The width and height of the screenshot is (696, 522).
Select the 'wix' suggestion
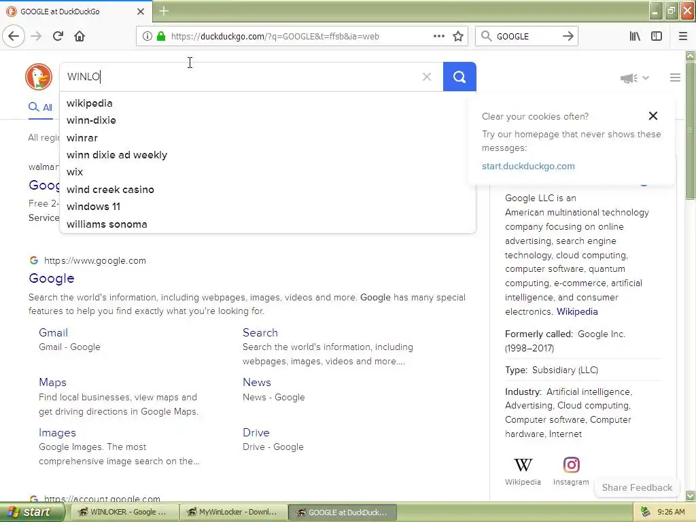click(268, 172)
